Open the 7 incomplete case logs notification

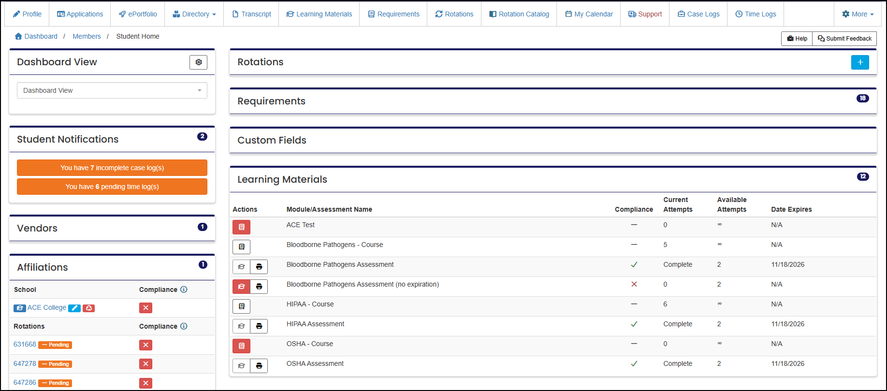[x=112, y=168]
